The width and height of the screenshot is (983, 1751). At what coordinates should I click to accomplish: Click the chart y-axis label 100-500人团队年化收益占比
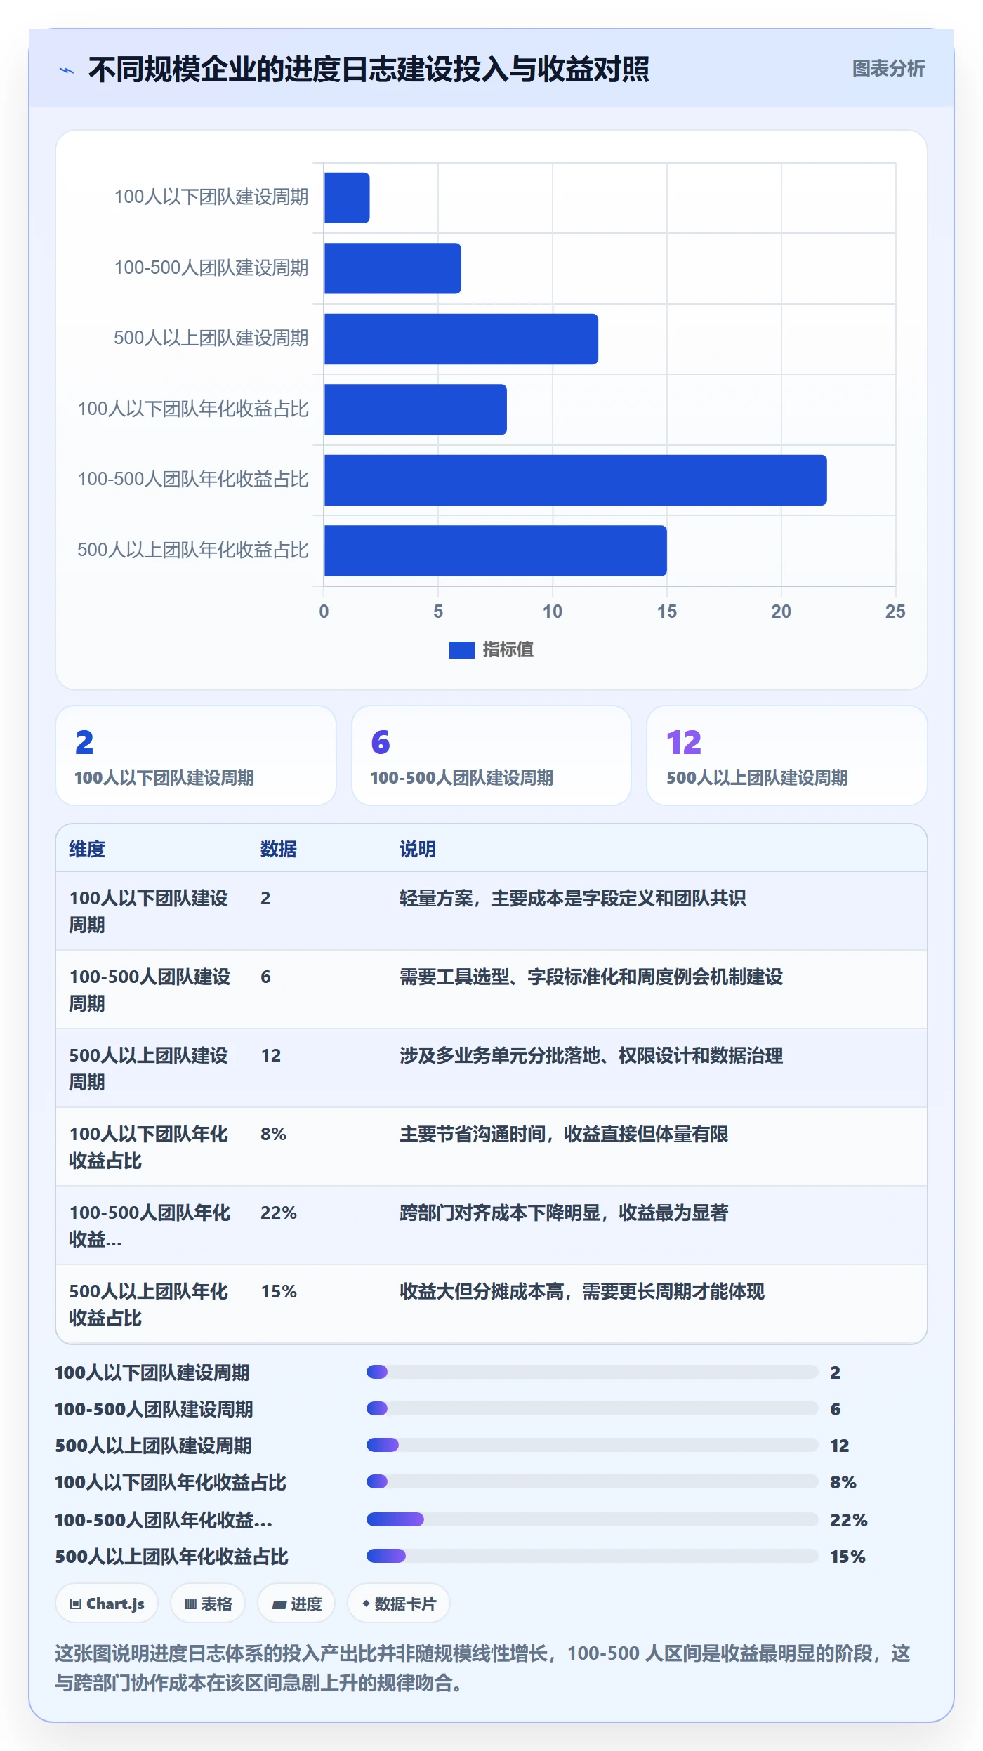[x=193, y=480]
